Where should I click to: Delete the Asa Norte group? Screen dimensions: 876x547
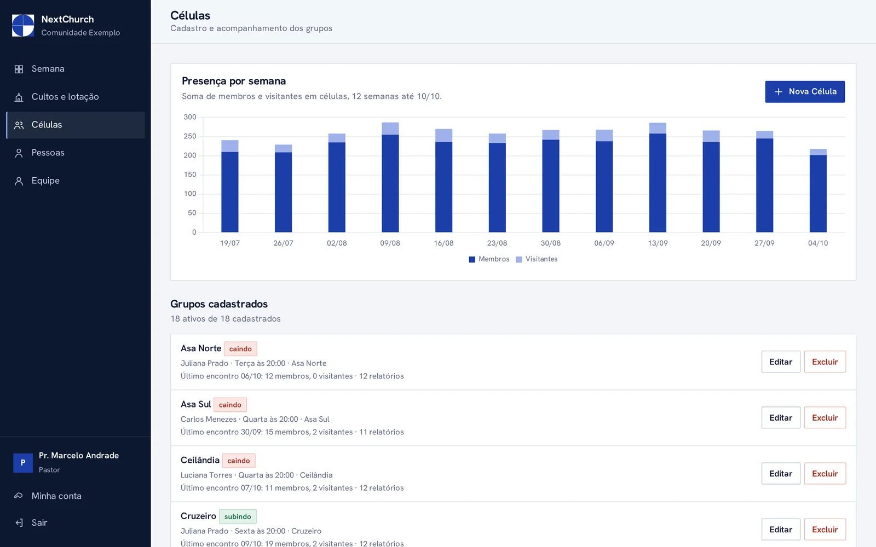[825, 362]
